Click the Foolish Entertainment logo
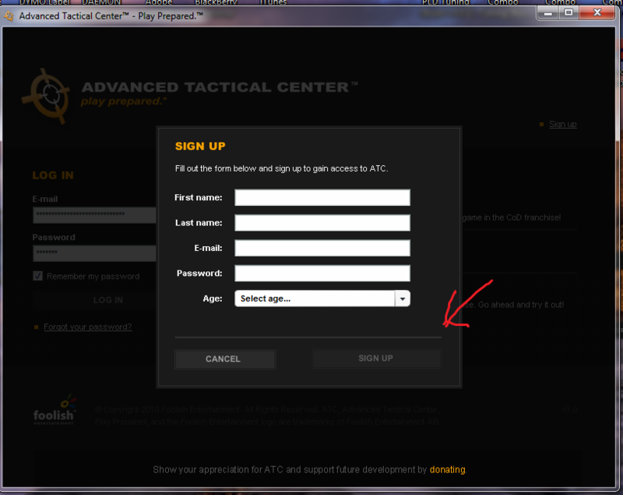Image resolution: width=623 pixels, height=495 pixels. tap(54, 409)
